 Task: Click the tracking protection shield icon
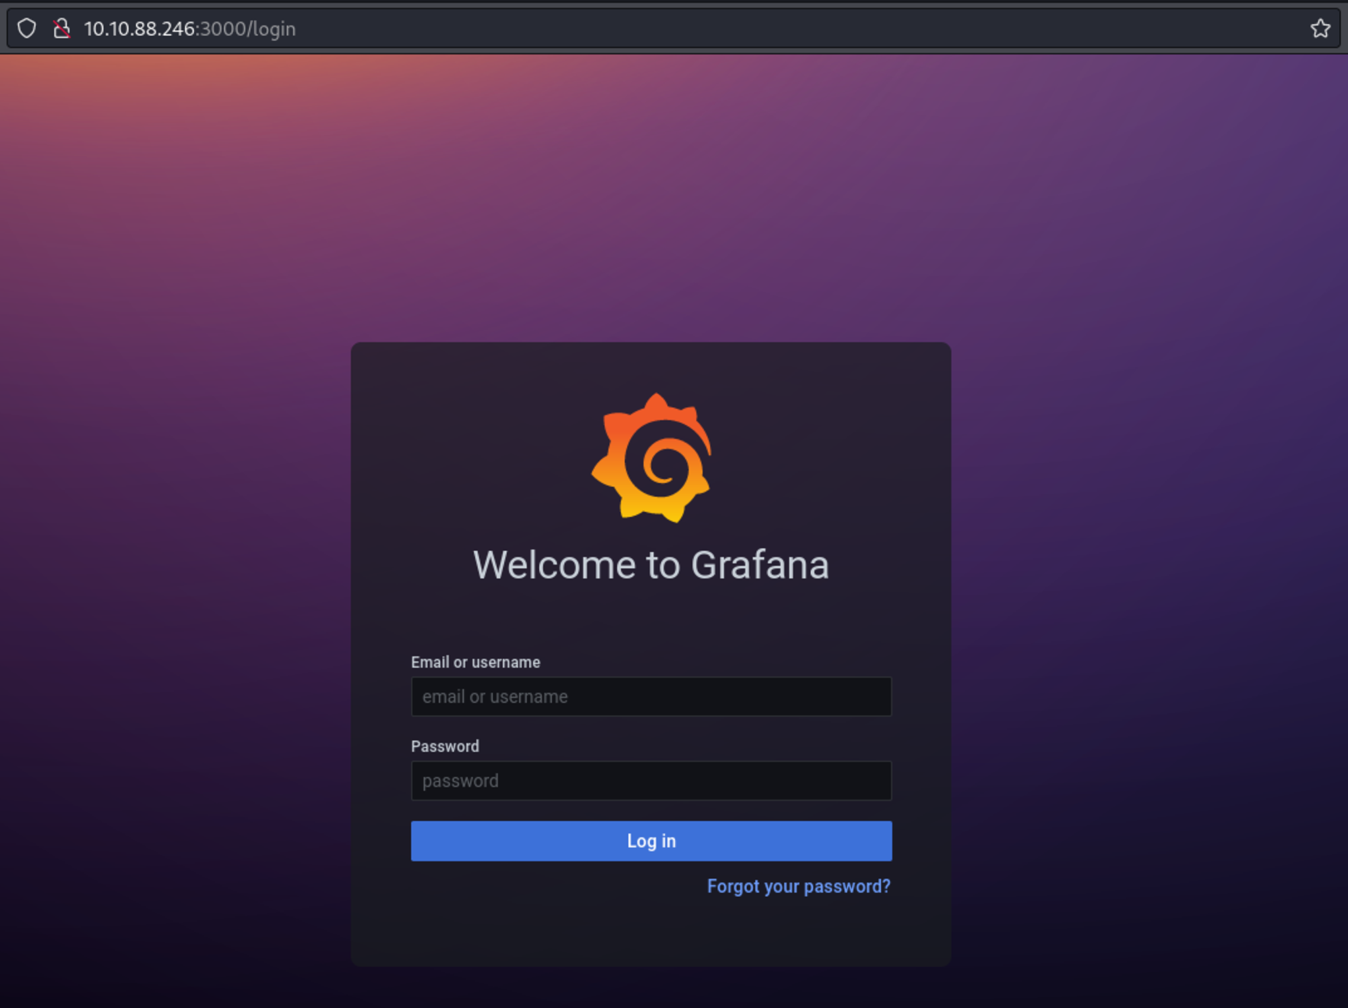(26, 28)
